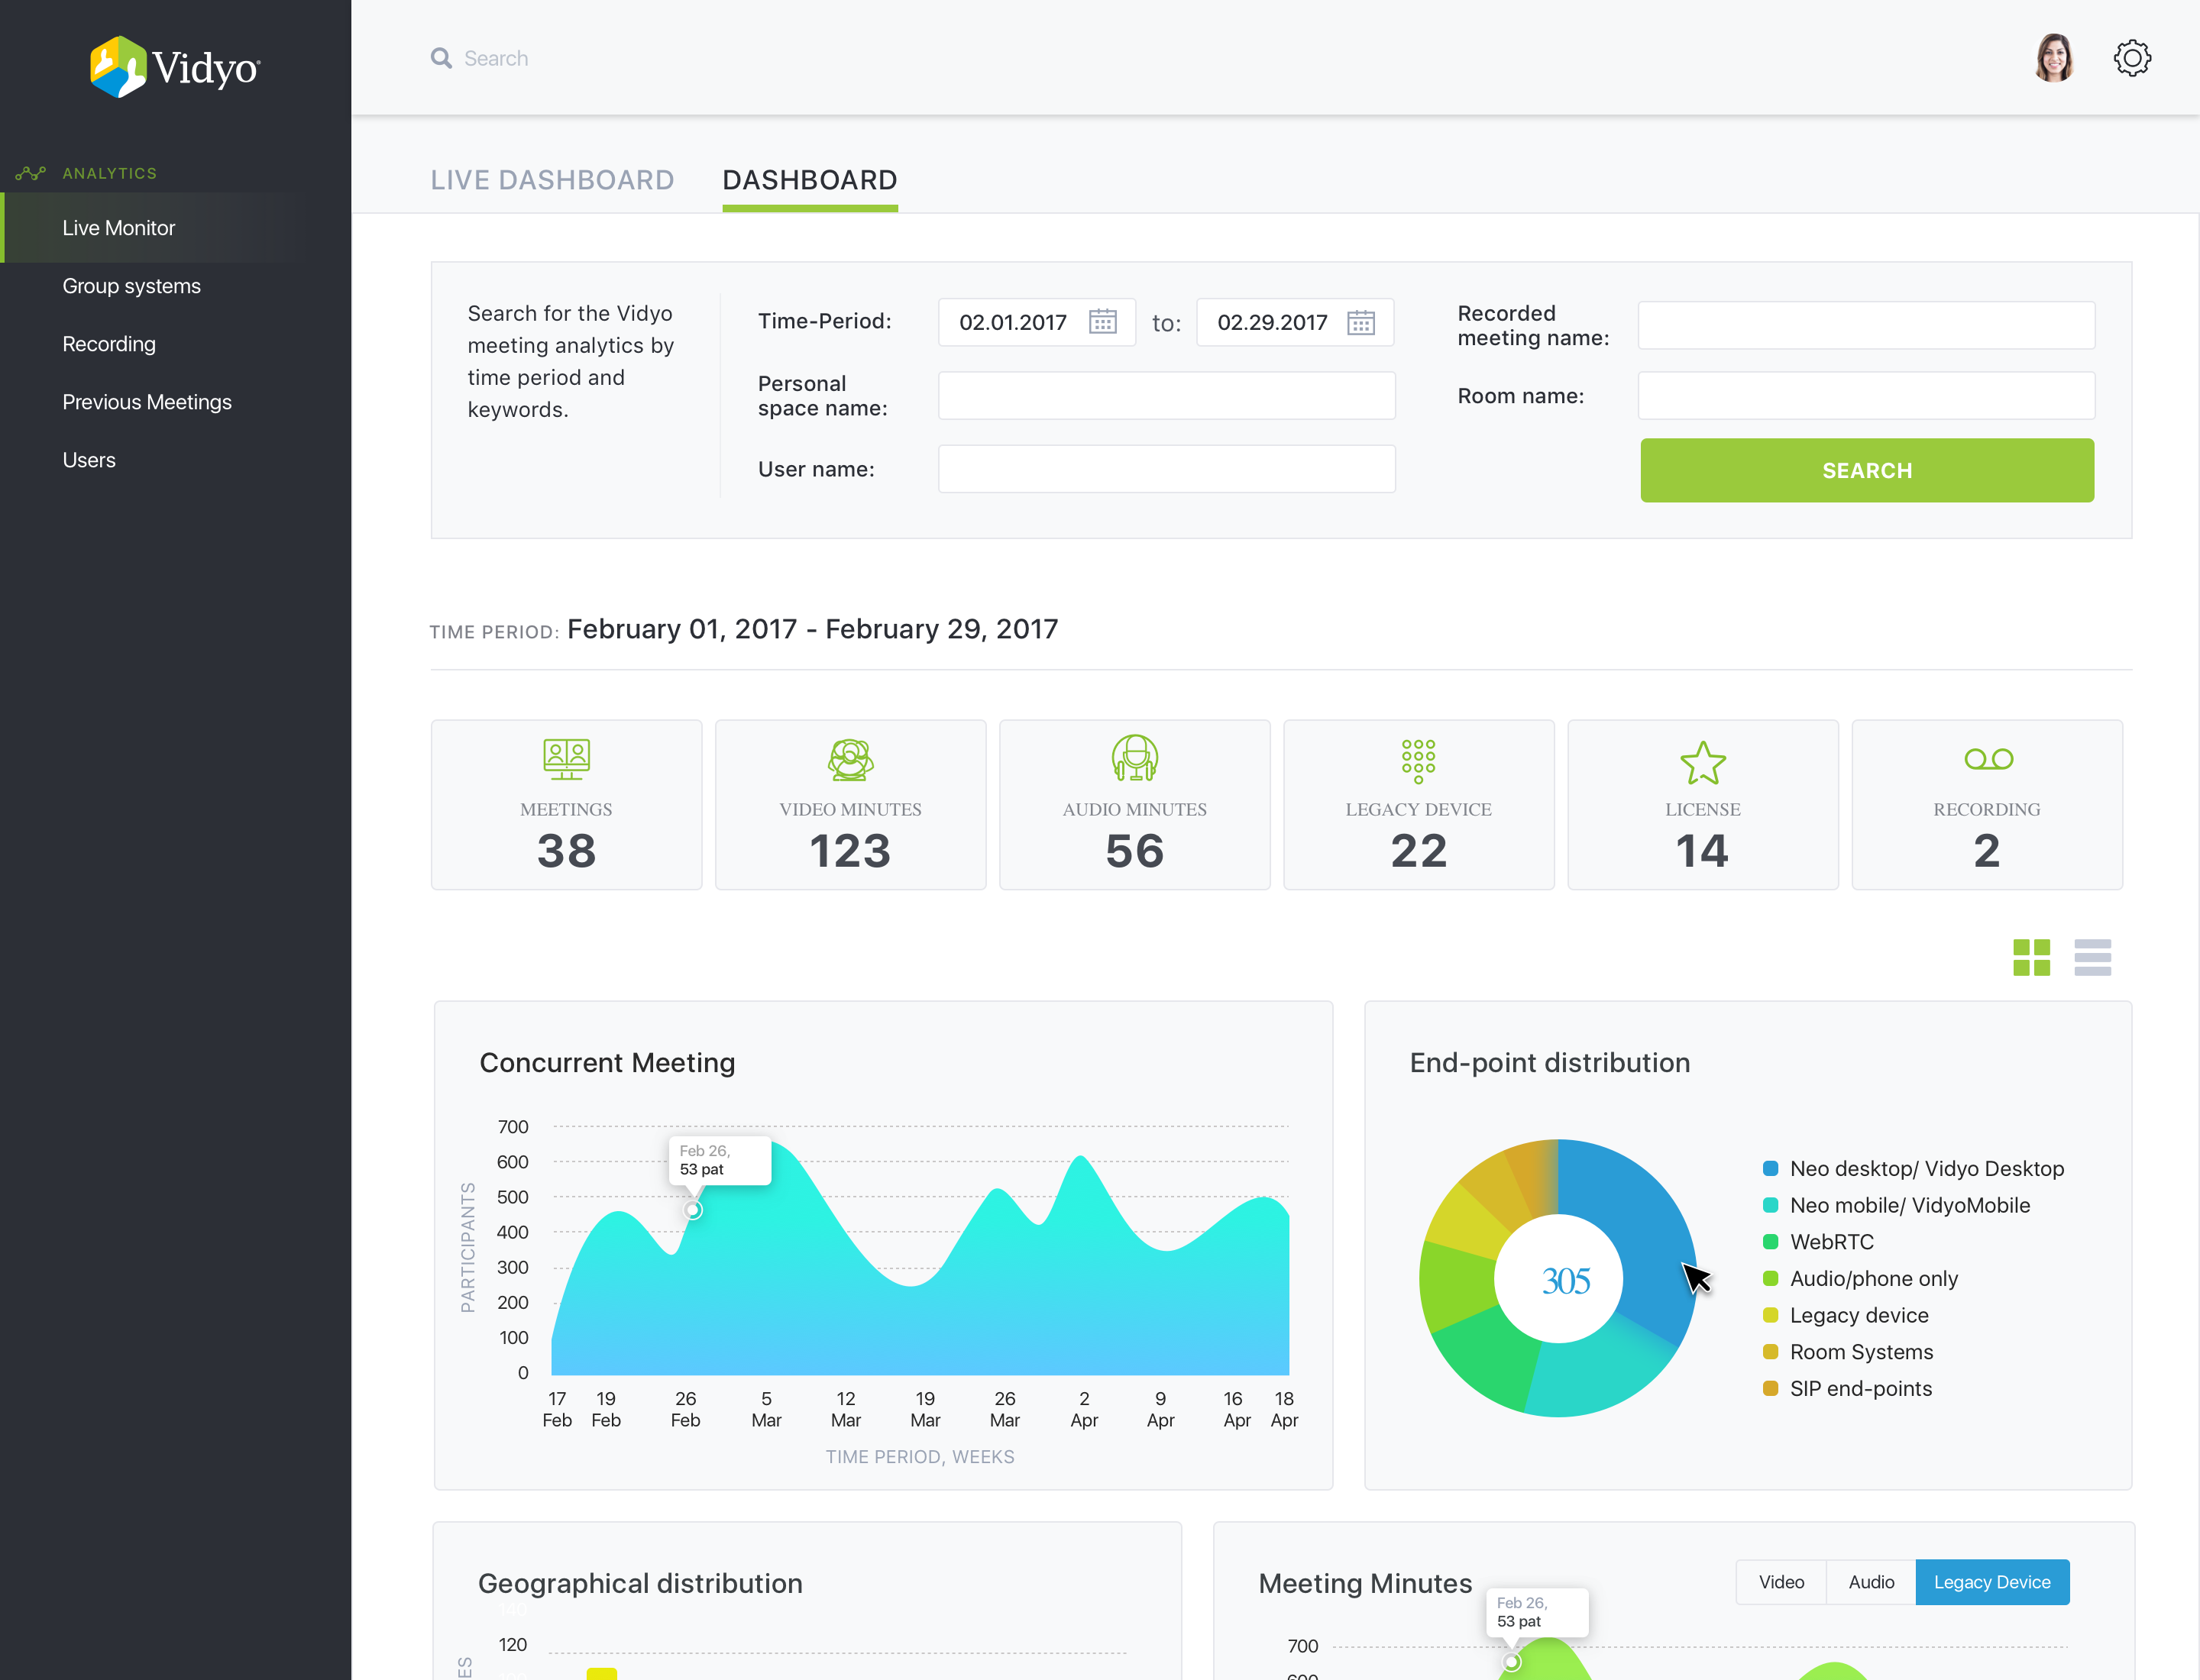Switch to grid view layout
Screen dimensions: 2200x1680
(2031, 957)
